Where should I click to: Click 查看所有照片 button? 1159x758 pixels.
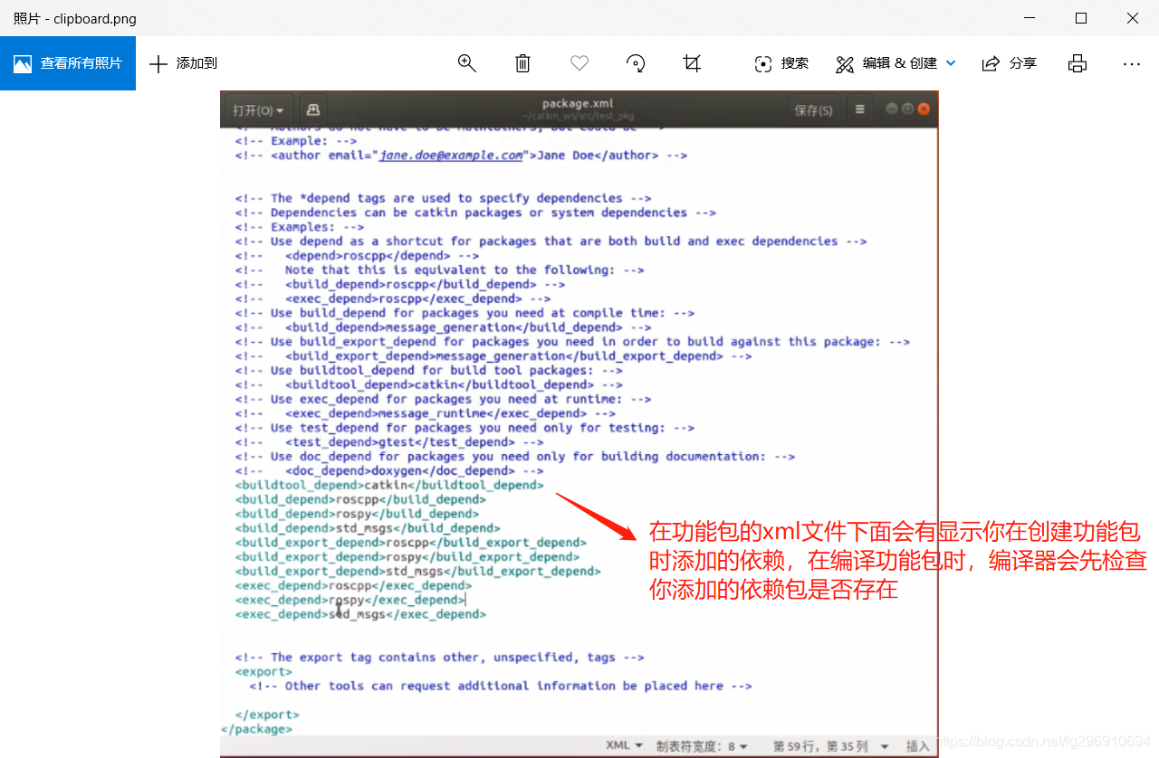click(x=68, y=63)
